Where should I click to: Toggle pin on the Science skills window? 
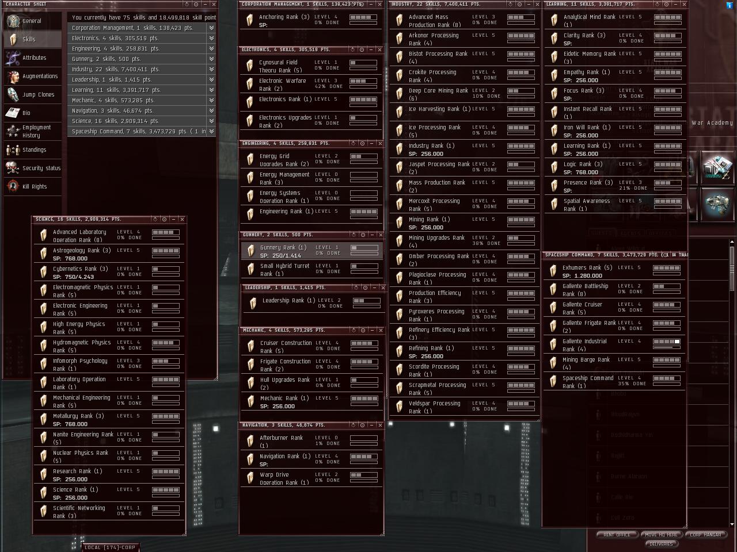tap(164, 219)
